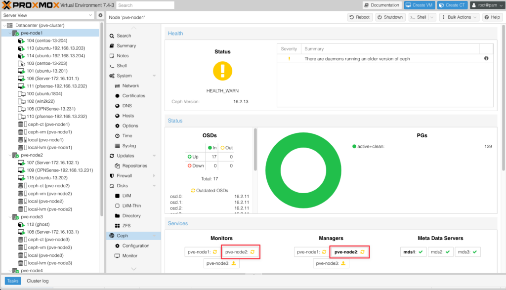Select VM 101 (ubuntu-13.201)

point(47,71)
